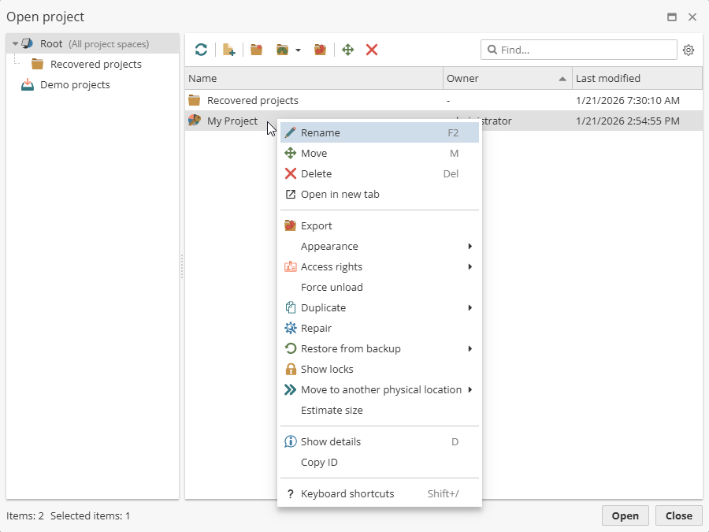The width and height of the screenshot is (709, 532).
Task: Create a new project
Action: click(x=228, y=50)
